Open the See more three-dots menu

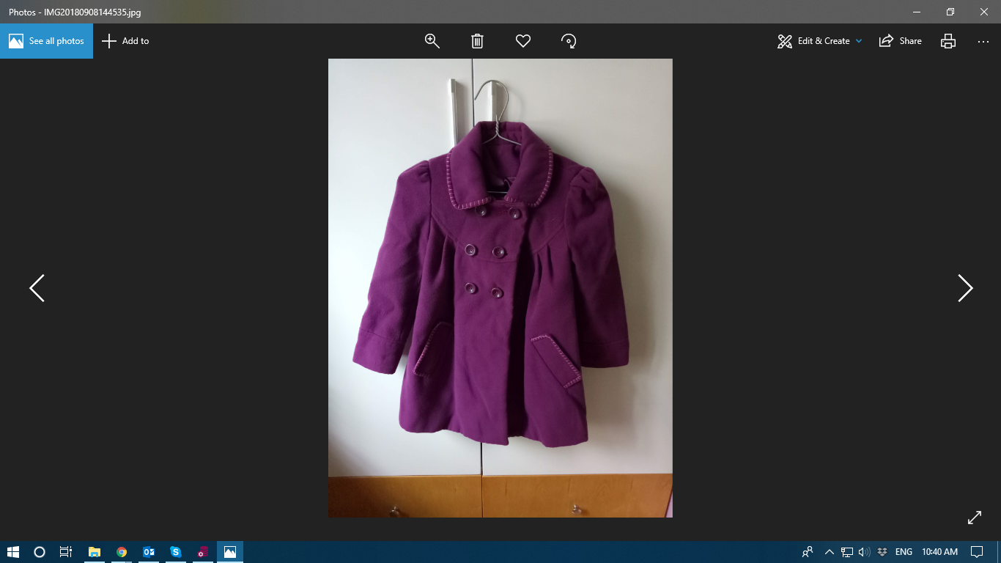coord(983,41)
